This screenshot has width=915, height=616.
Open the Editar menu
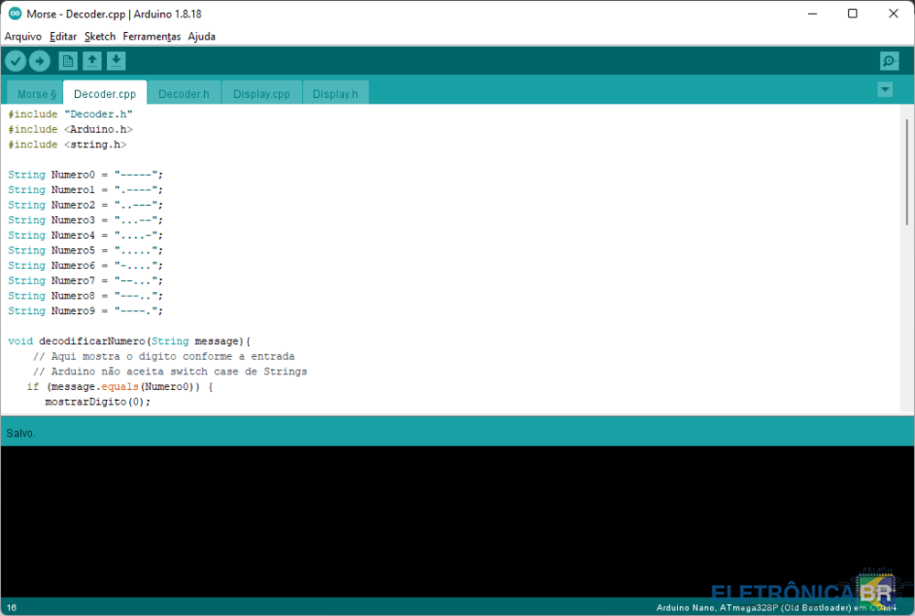(x=63, y=37)
